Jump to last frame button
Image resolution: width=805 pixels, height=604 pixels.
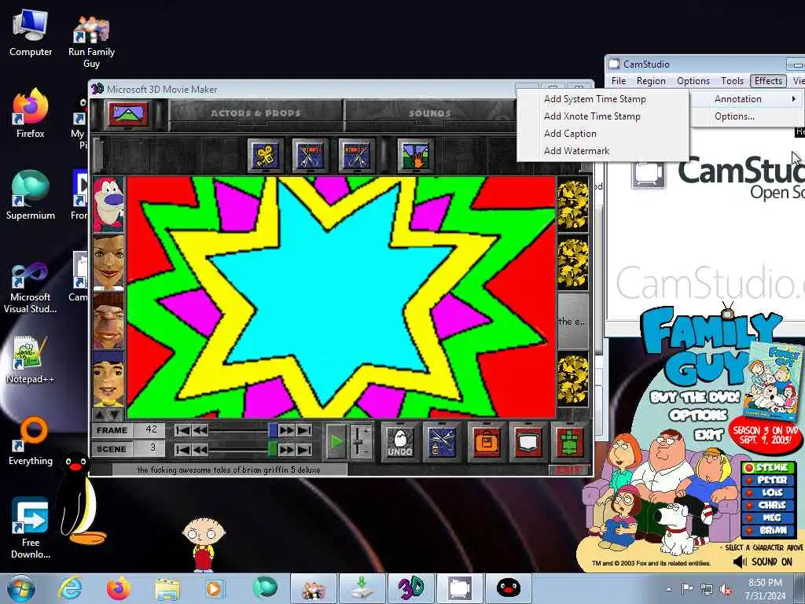click(x=304, y=430)
